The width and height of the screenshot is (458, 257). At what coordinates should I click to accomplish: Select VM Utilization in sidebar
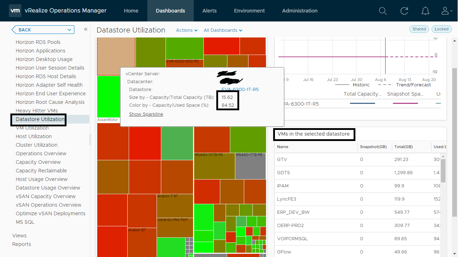pyautogui.click(x=32, y=128)
